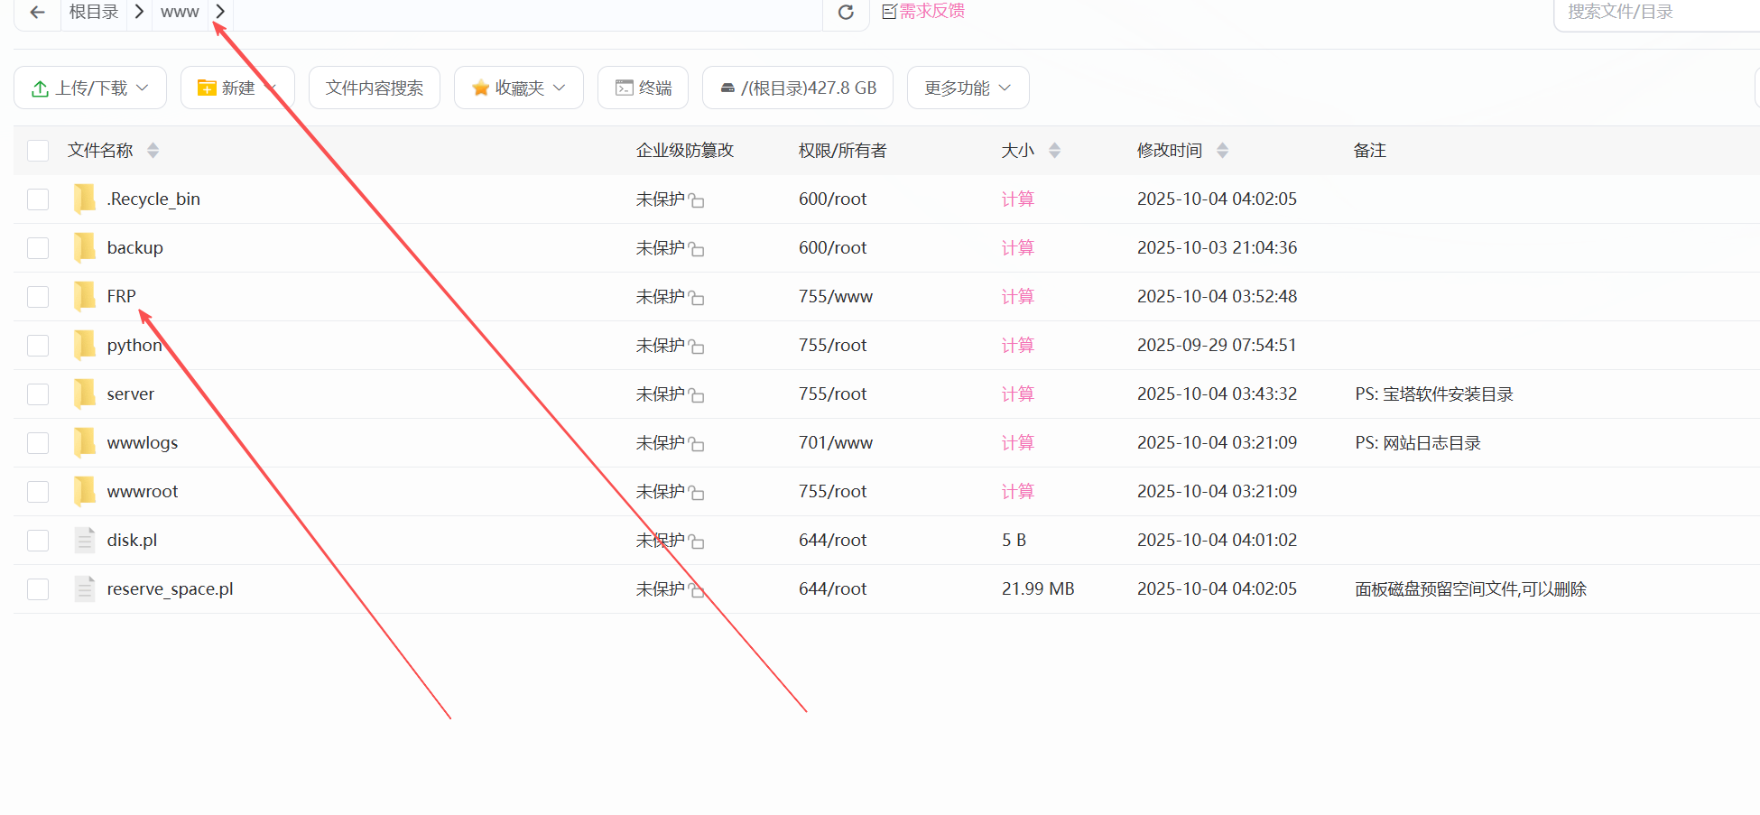
Task: Click 计算 to compute wwwroot size
Action: (x=1017, y=491)
